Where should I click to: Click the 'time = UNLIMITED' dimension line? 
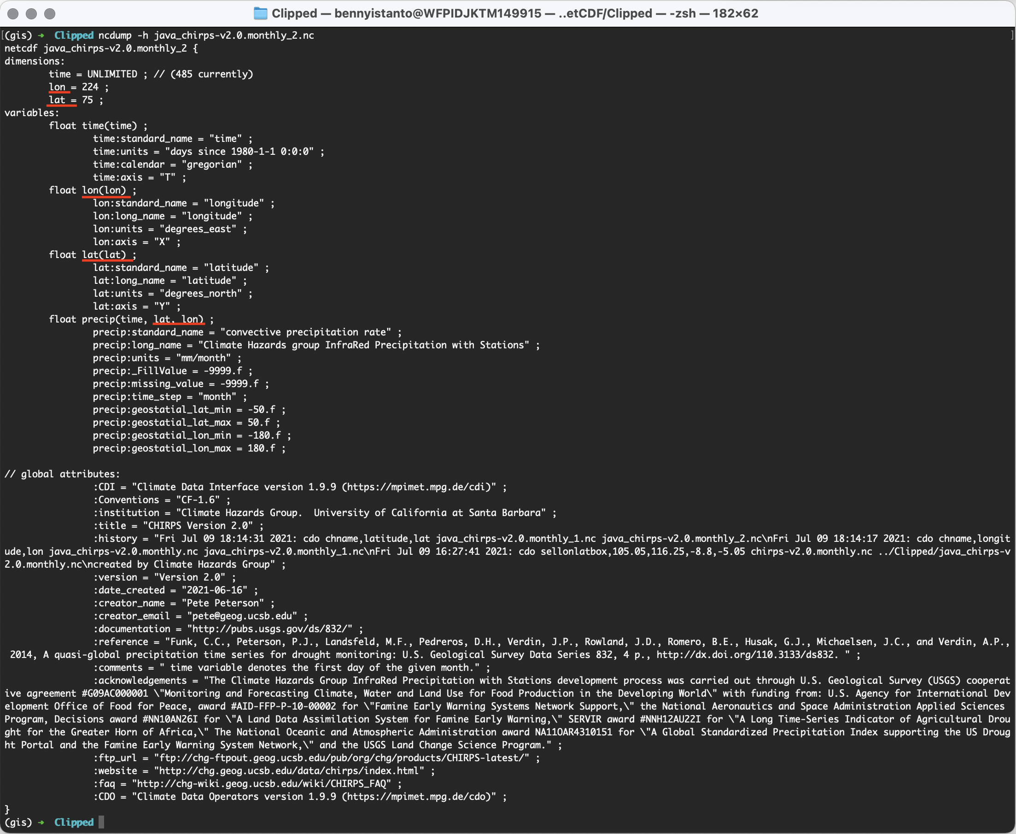click(x=151, y=74)
